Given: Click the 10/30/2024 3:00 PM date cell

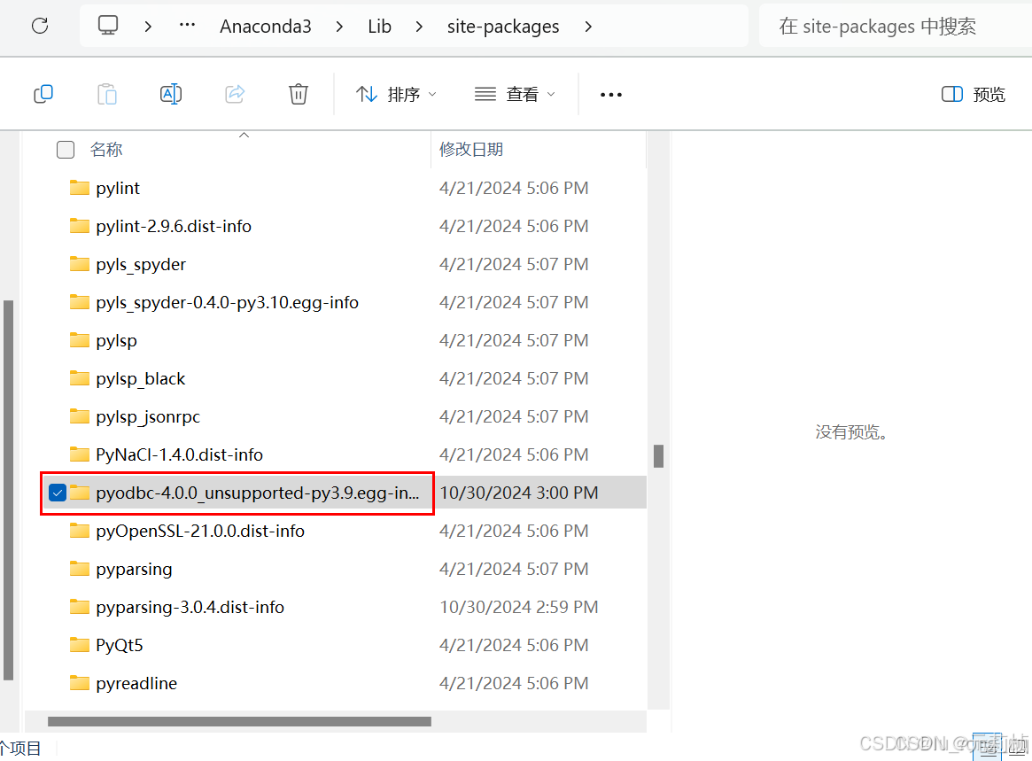Looking at the screenshot, I should click(x=518, y=493).
